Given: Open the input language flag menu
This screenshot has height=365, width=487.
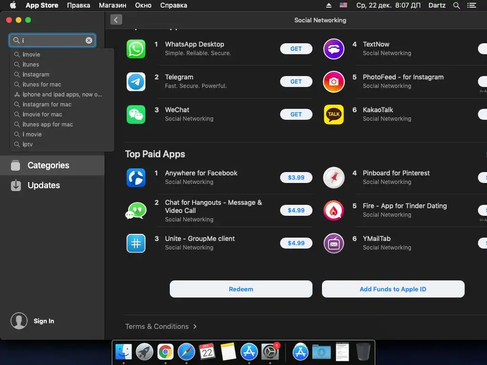Looking at the screenshot, I should (x=343, y=5).
